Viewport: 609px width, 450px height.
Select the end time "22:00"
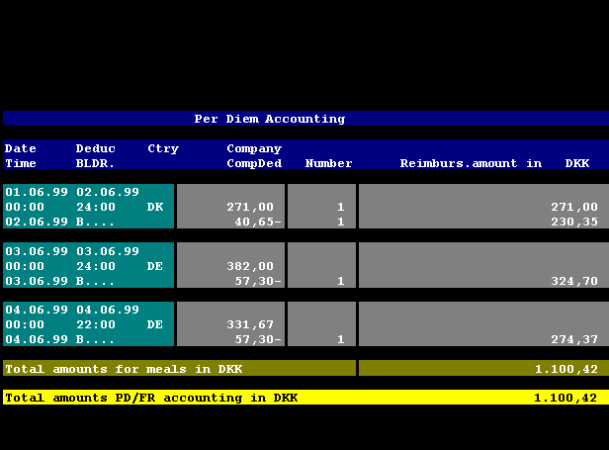pyautogui.click(x=96, y=324)
